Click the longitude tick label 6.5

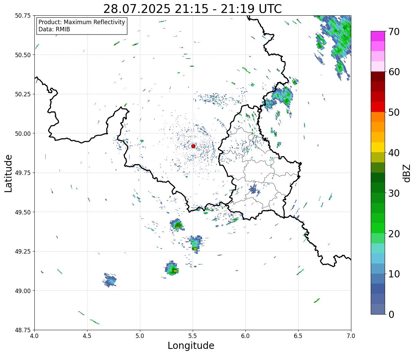tap(298, 336)
